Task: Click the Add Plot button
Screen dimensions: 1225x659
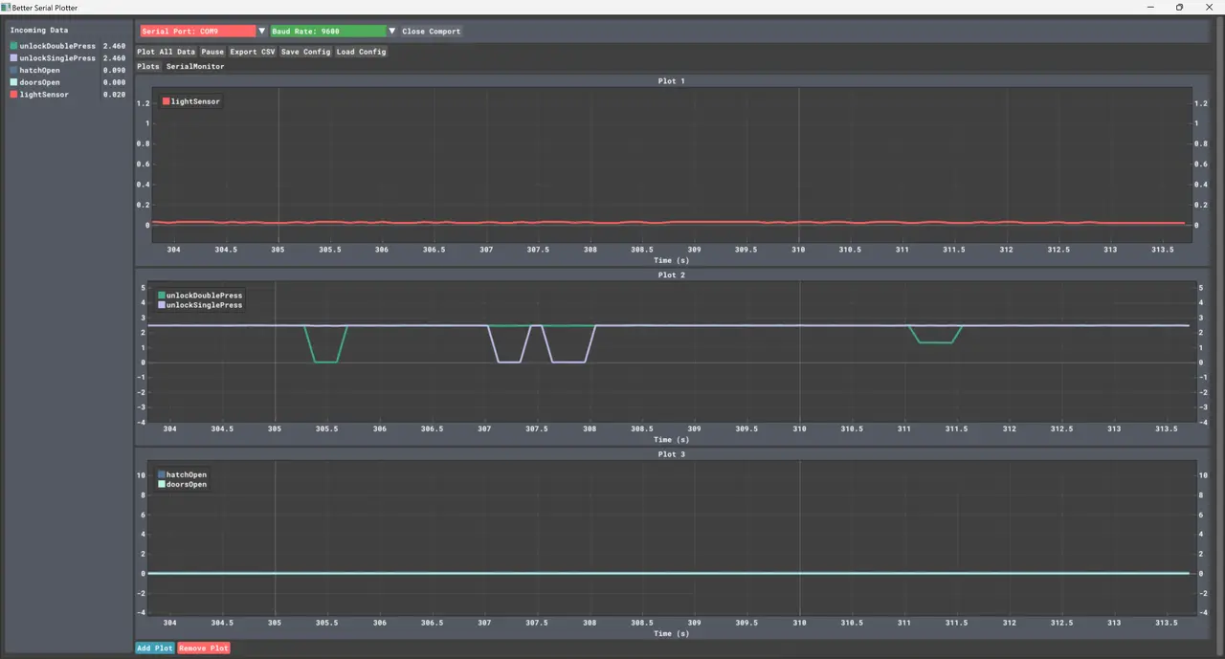Action: (155, 648)
